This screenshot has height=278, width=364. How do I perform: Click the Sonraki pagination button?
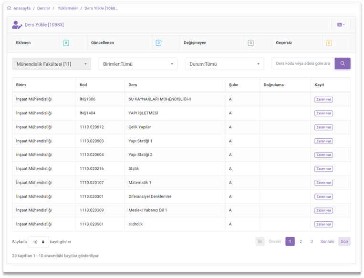327,241
